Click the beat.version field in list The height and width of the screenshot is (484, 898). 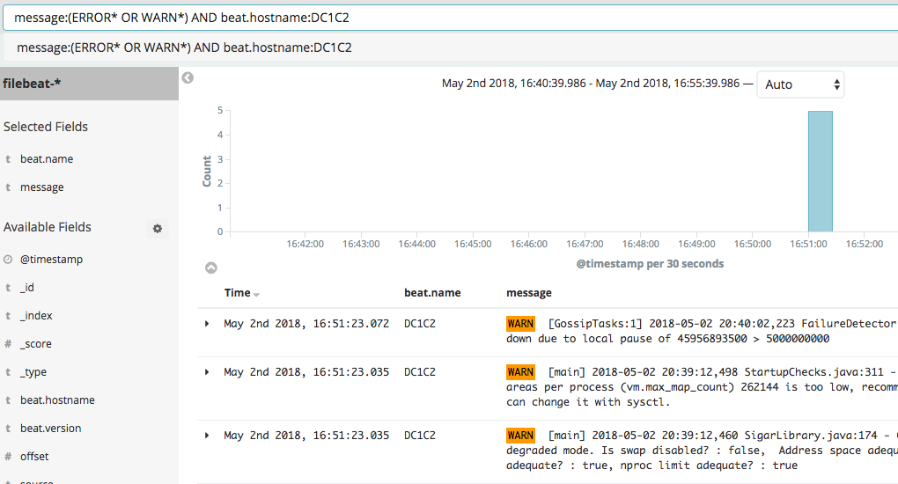51,429
